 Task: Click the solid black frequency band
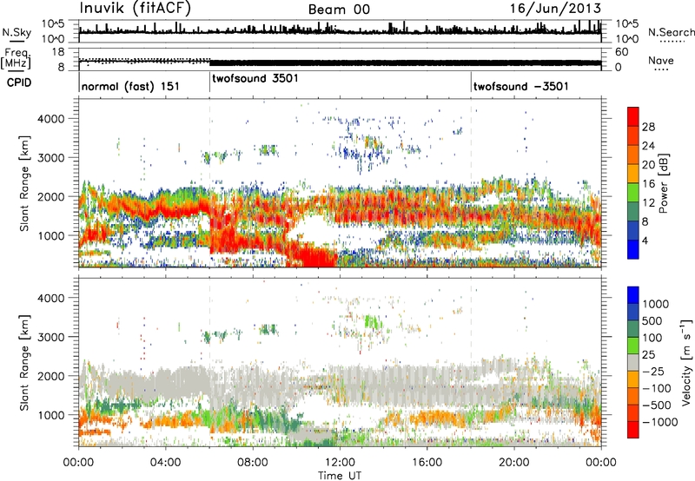pyautogui.click(x=405, y=63)
